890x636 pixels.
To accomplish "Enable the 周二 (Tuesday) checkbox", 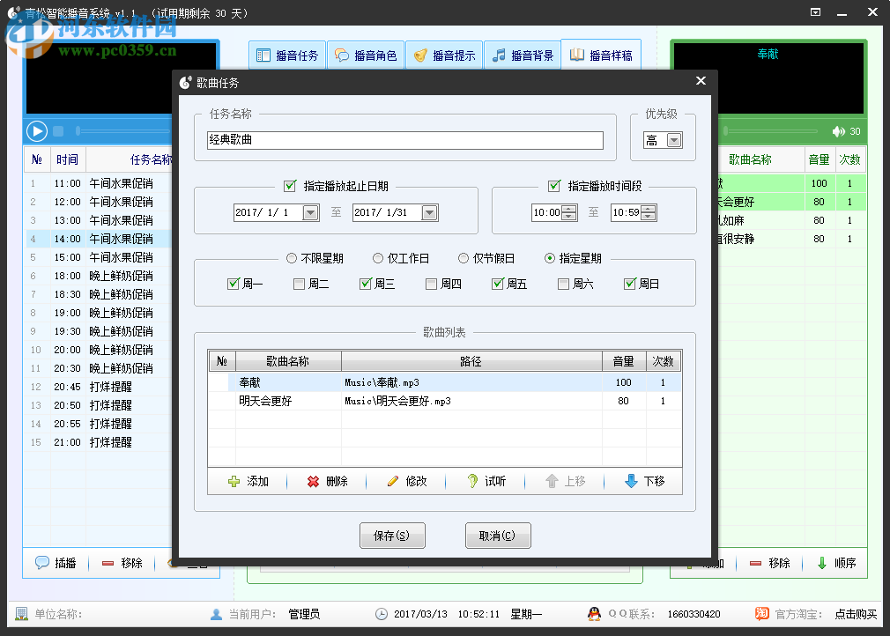I will (x=297, y=285).
